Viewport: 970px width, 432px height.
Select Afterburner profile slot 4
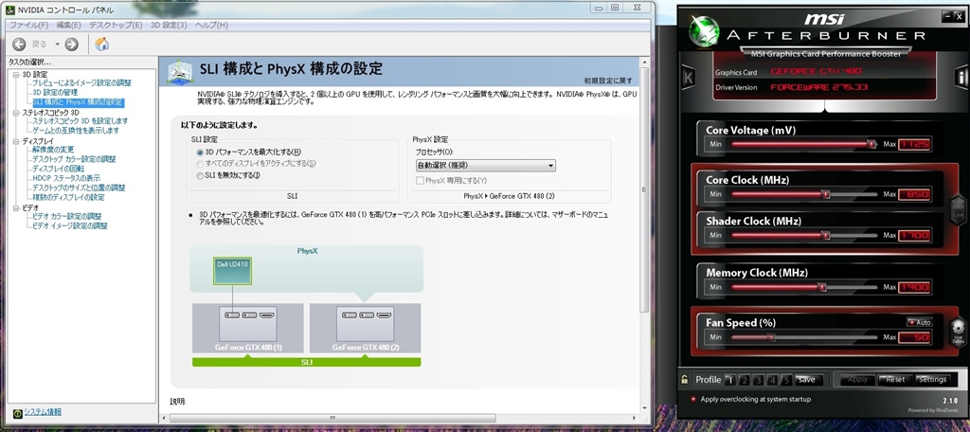[773, 380]
